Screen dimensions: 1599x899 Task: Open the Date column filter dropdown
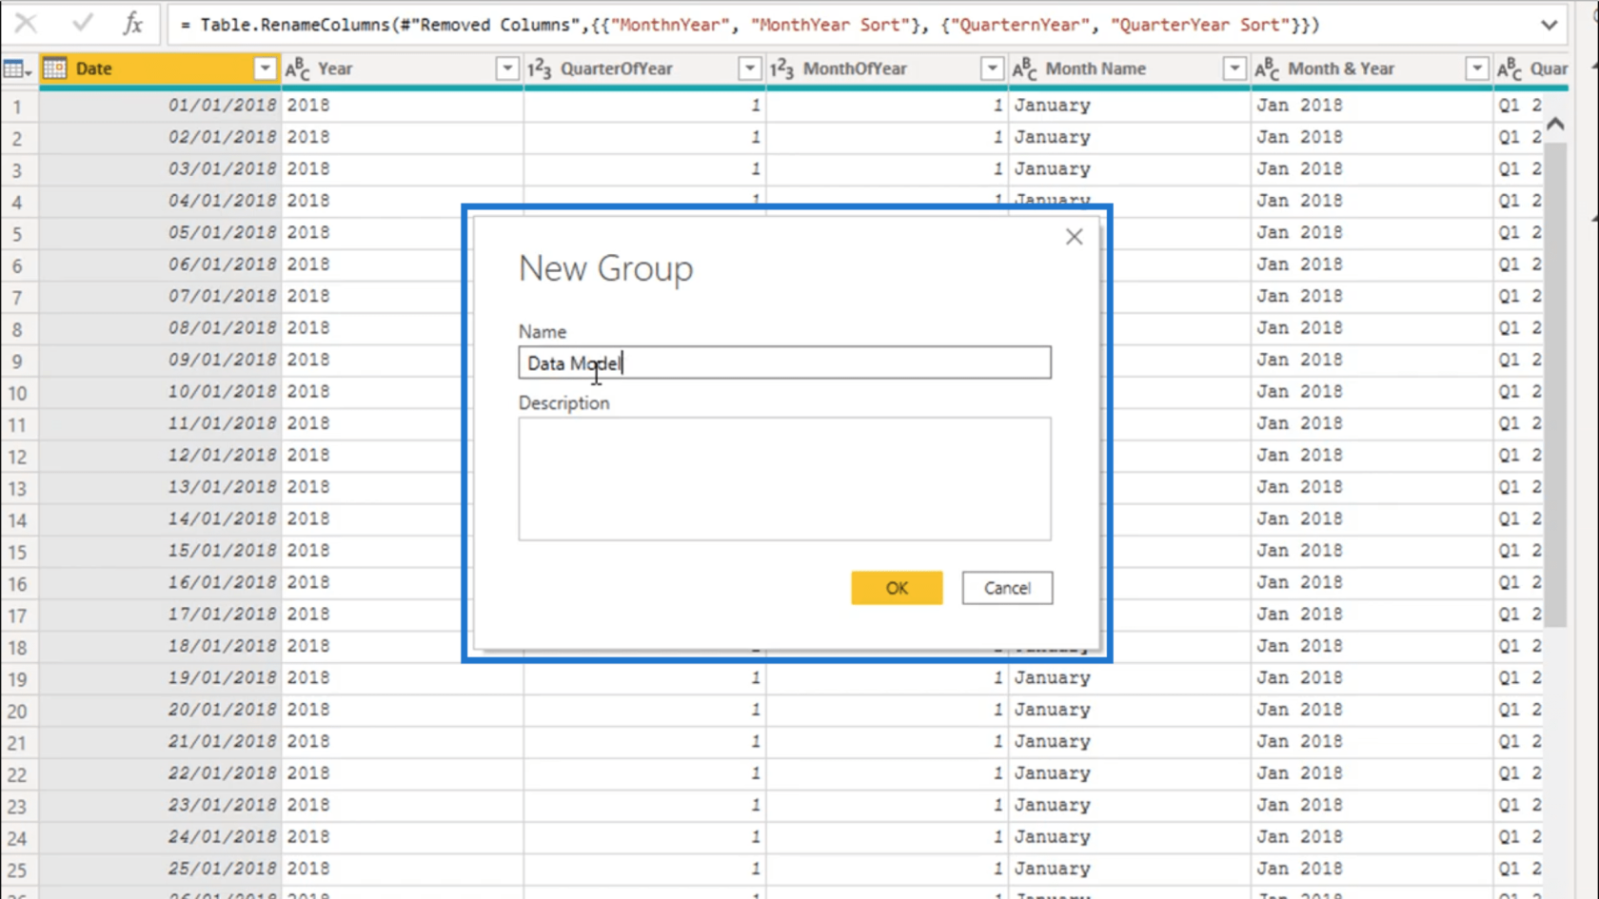coord(265,68)
